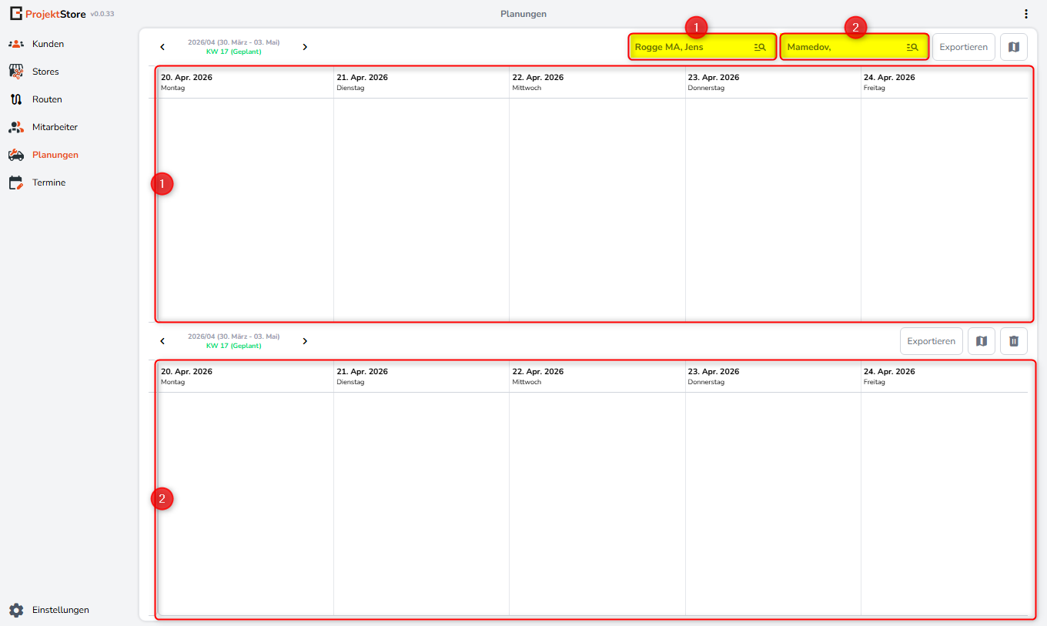This screenshot has width=1047, height=626.
Task: Go to previous week in upper planning
Action: coord(162,47)
